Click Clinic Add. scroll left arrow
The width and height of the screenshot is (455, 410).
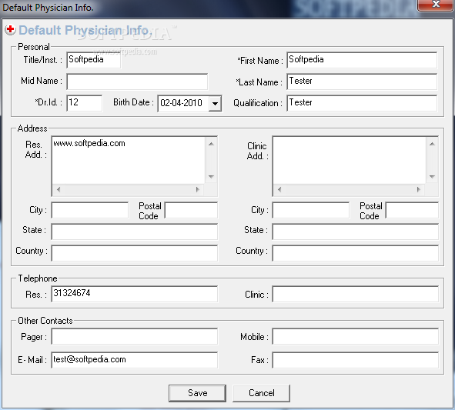click(x=279, y=190)
